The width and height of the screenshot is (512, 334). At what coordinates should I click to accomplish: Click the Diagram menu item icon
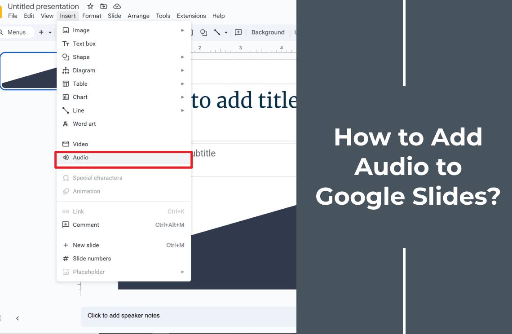(x=66, y=70)
